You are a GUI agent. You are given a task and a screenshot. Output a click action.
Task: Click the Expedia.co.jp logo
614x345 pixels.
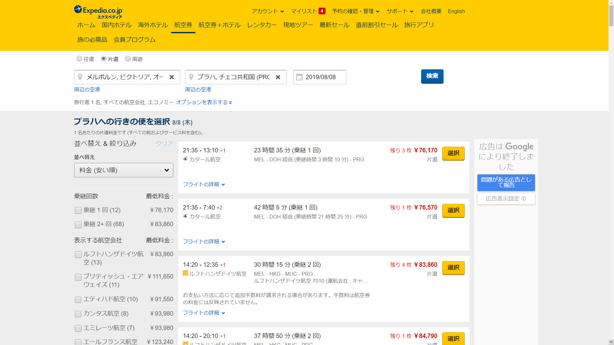98,12
